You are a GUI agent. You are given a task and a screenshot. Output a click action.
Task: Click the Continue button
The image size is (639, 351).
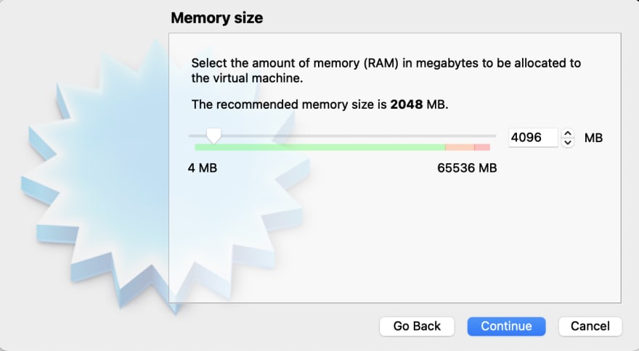coord(506,326)
